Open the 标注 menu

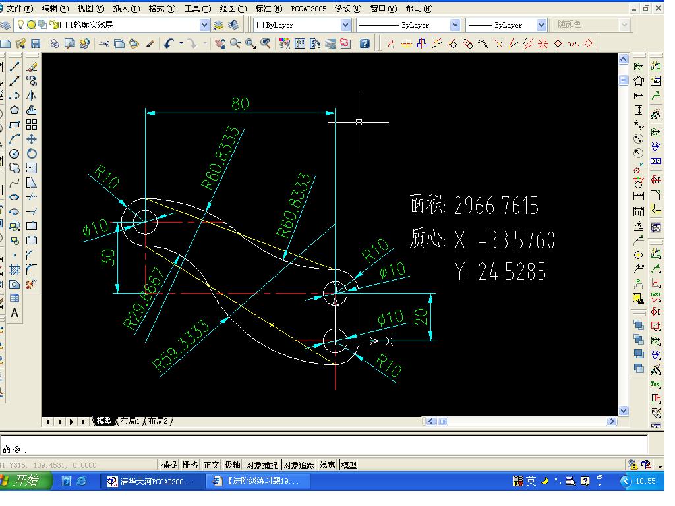pyautogui.click(x=269, y=8)
